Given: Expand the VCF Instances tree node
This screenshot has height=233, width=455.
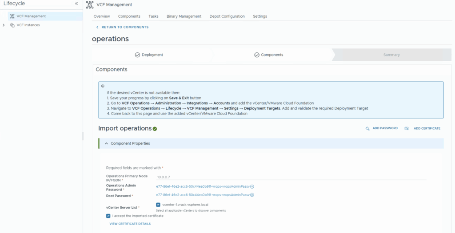Looking at the screenshot, I should [4, 25].
